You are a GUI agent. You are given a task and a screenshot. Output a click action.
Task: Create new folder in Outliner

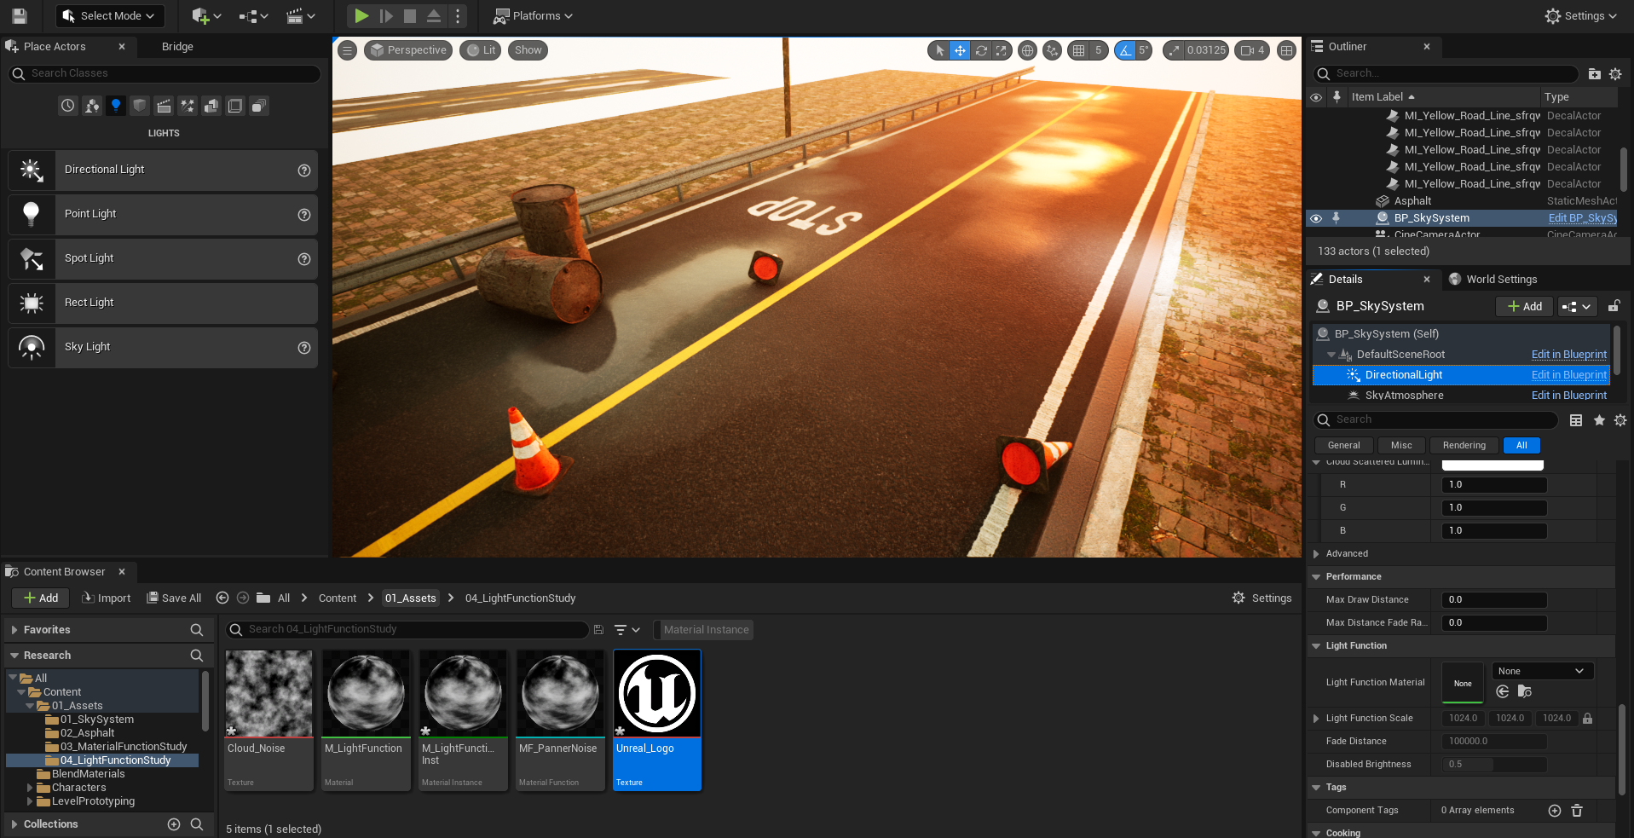1595,74
